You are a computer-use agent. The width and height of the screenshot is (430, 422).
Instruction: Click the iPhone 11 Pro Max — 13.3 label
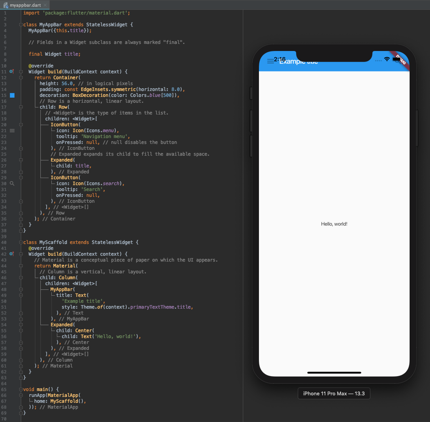click(334, 393)
